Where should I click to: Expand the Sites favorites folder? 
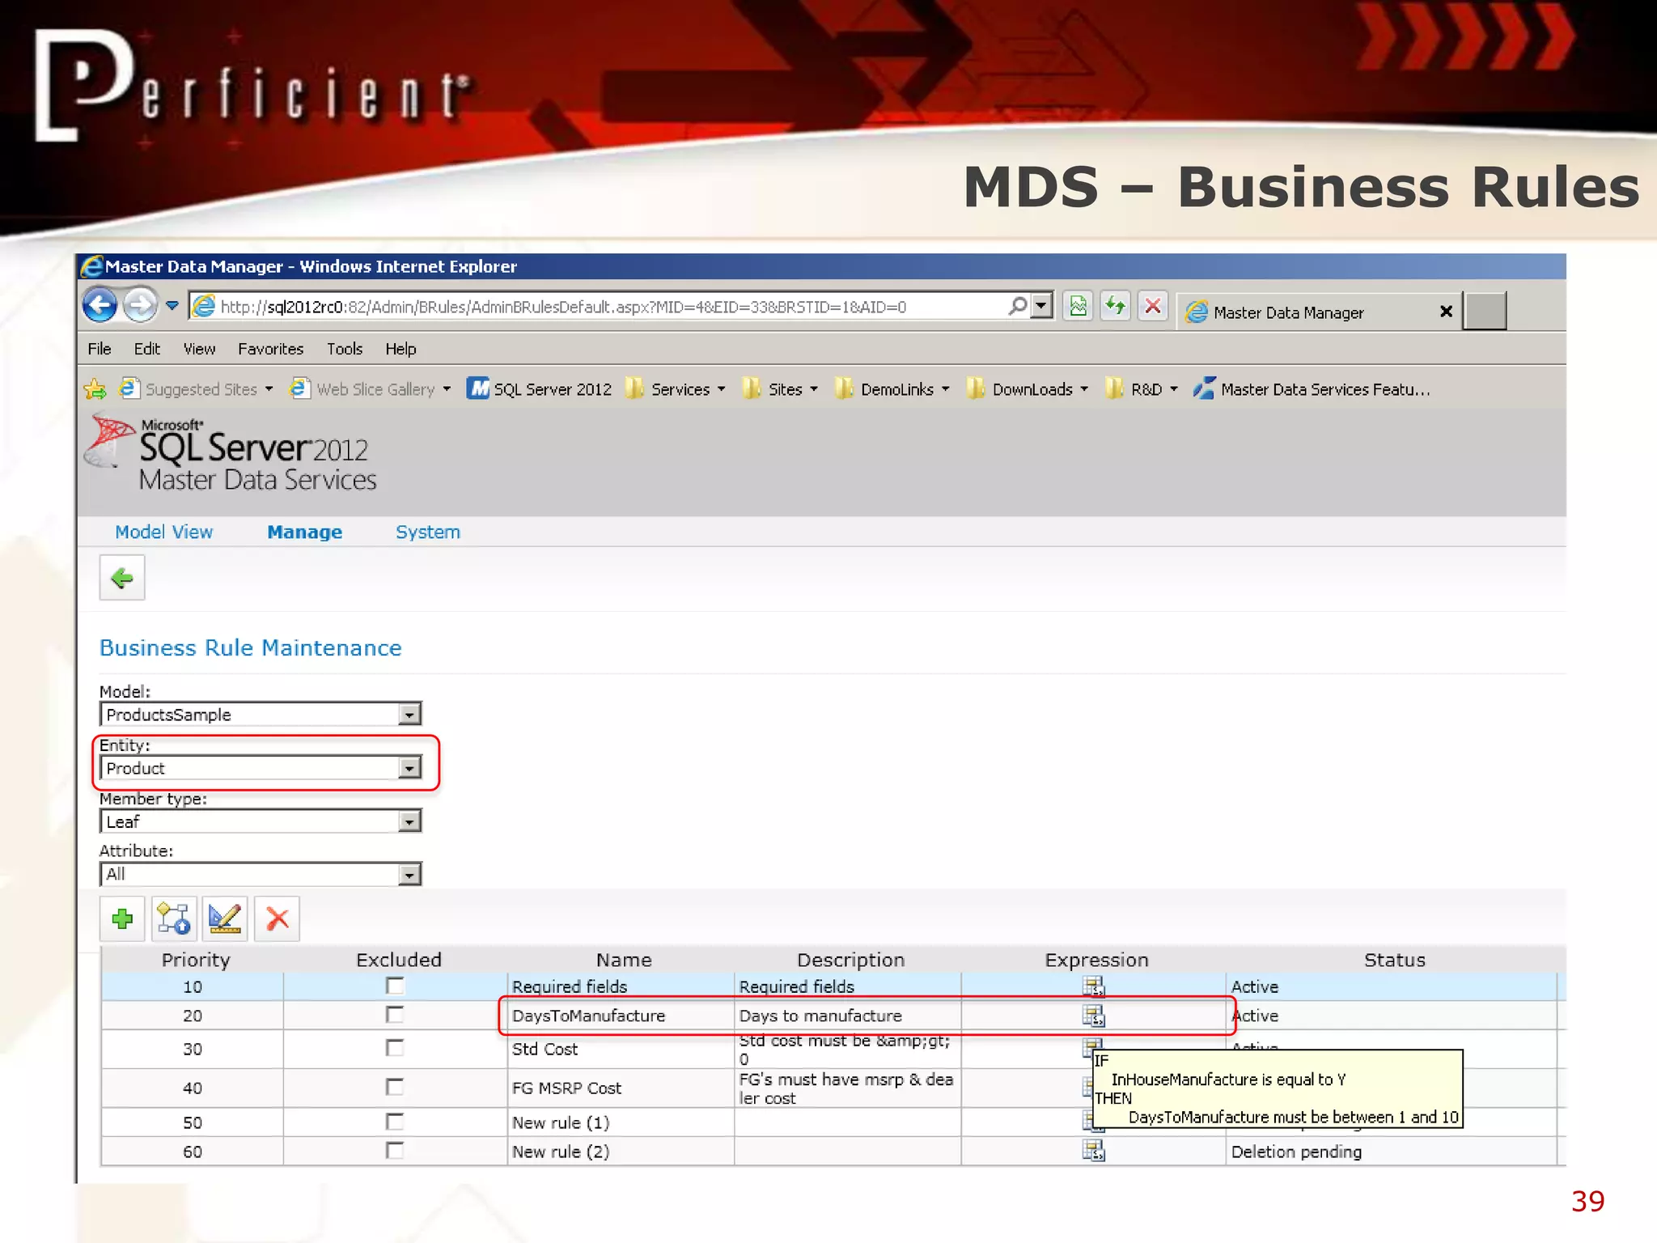[781, 389]
